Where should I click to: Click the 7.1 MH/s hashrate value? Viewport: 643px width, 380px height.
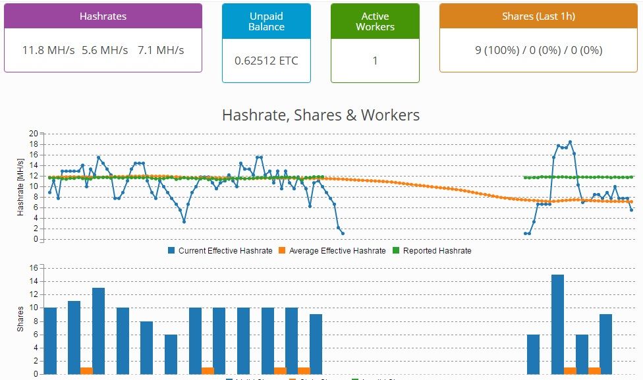click(x=161, y=50)
